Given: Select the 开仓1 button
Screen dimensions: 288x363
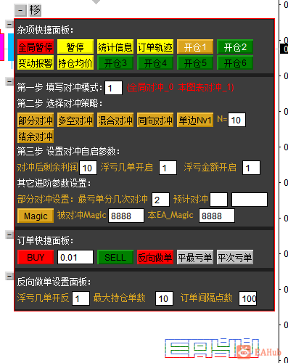Looking at the screenshot, I should [x=195, y=46].
